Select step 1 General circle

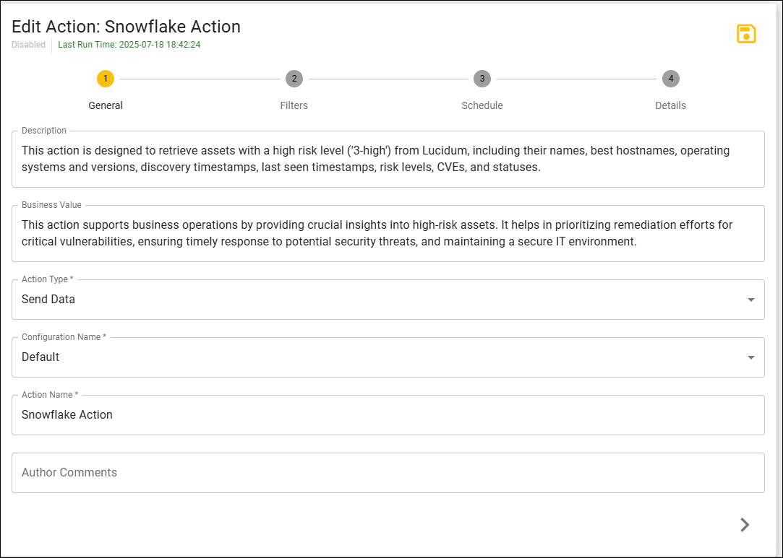pos(106,79)
